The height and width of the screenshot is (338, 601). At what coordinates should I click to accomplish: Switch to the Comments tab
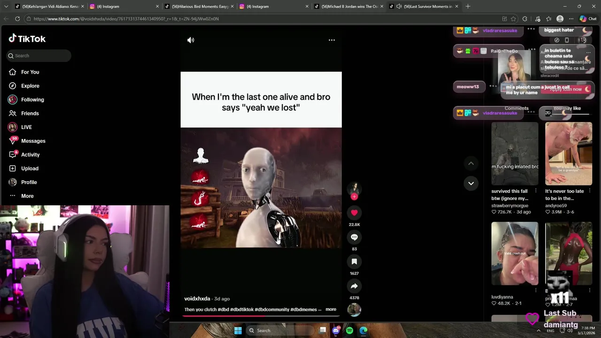pos(516,108)
